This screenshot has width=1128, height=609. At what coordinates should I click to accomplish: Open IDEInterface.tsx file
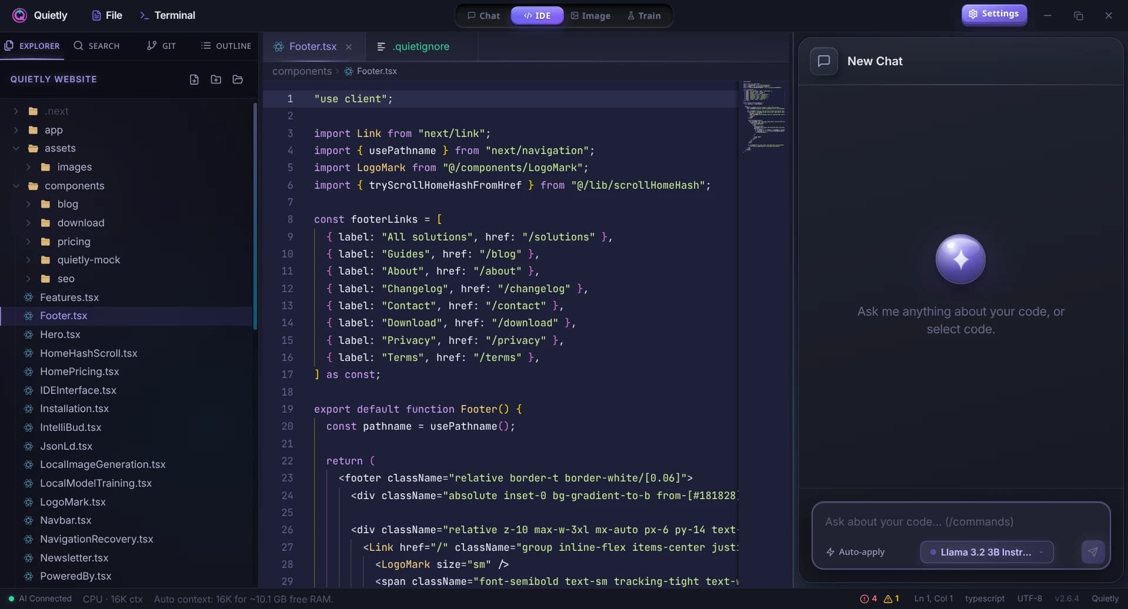(126, 390)
